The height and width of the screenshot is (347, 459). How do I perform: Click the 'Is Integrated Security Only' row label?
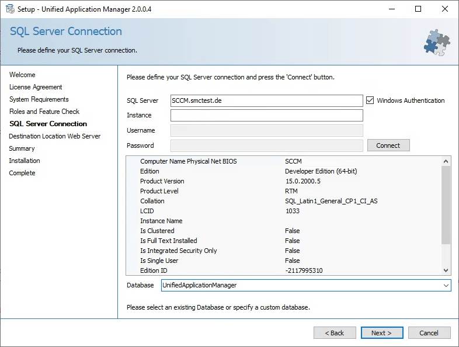point(179,251)
